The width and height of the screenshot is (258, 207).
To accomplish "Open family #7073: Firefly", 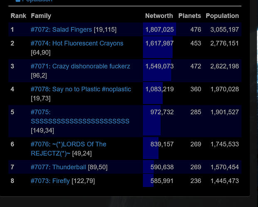I will 50,181.
